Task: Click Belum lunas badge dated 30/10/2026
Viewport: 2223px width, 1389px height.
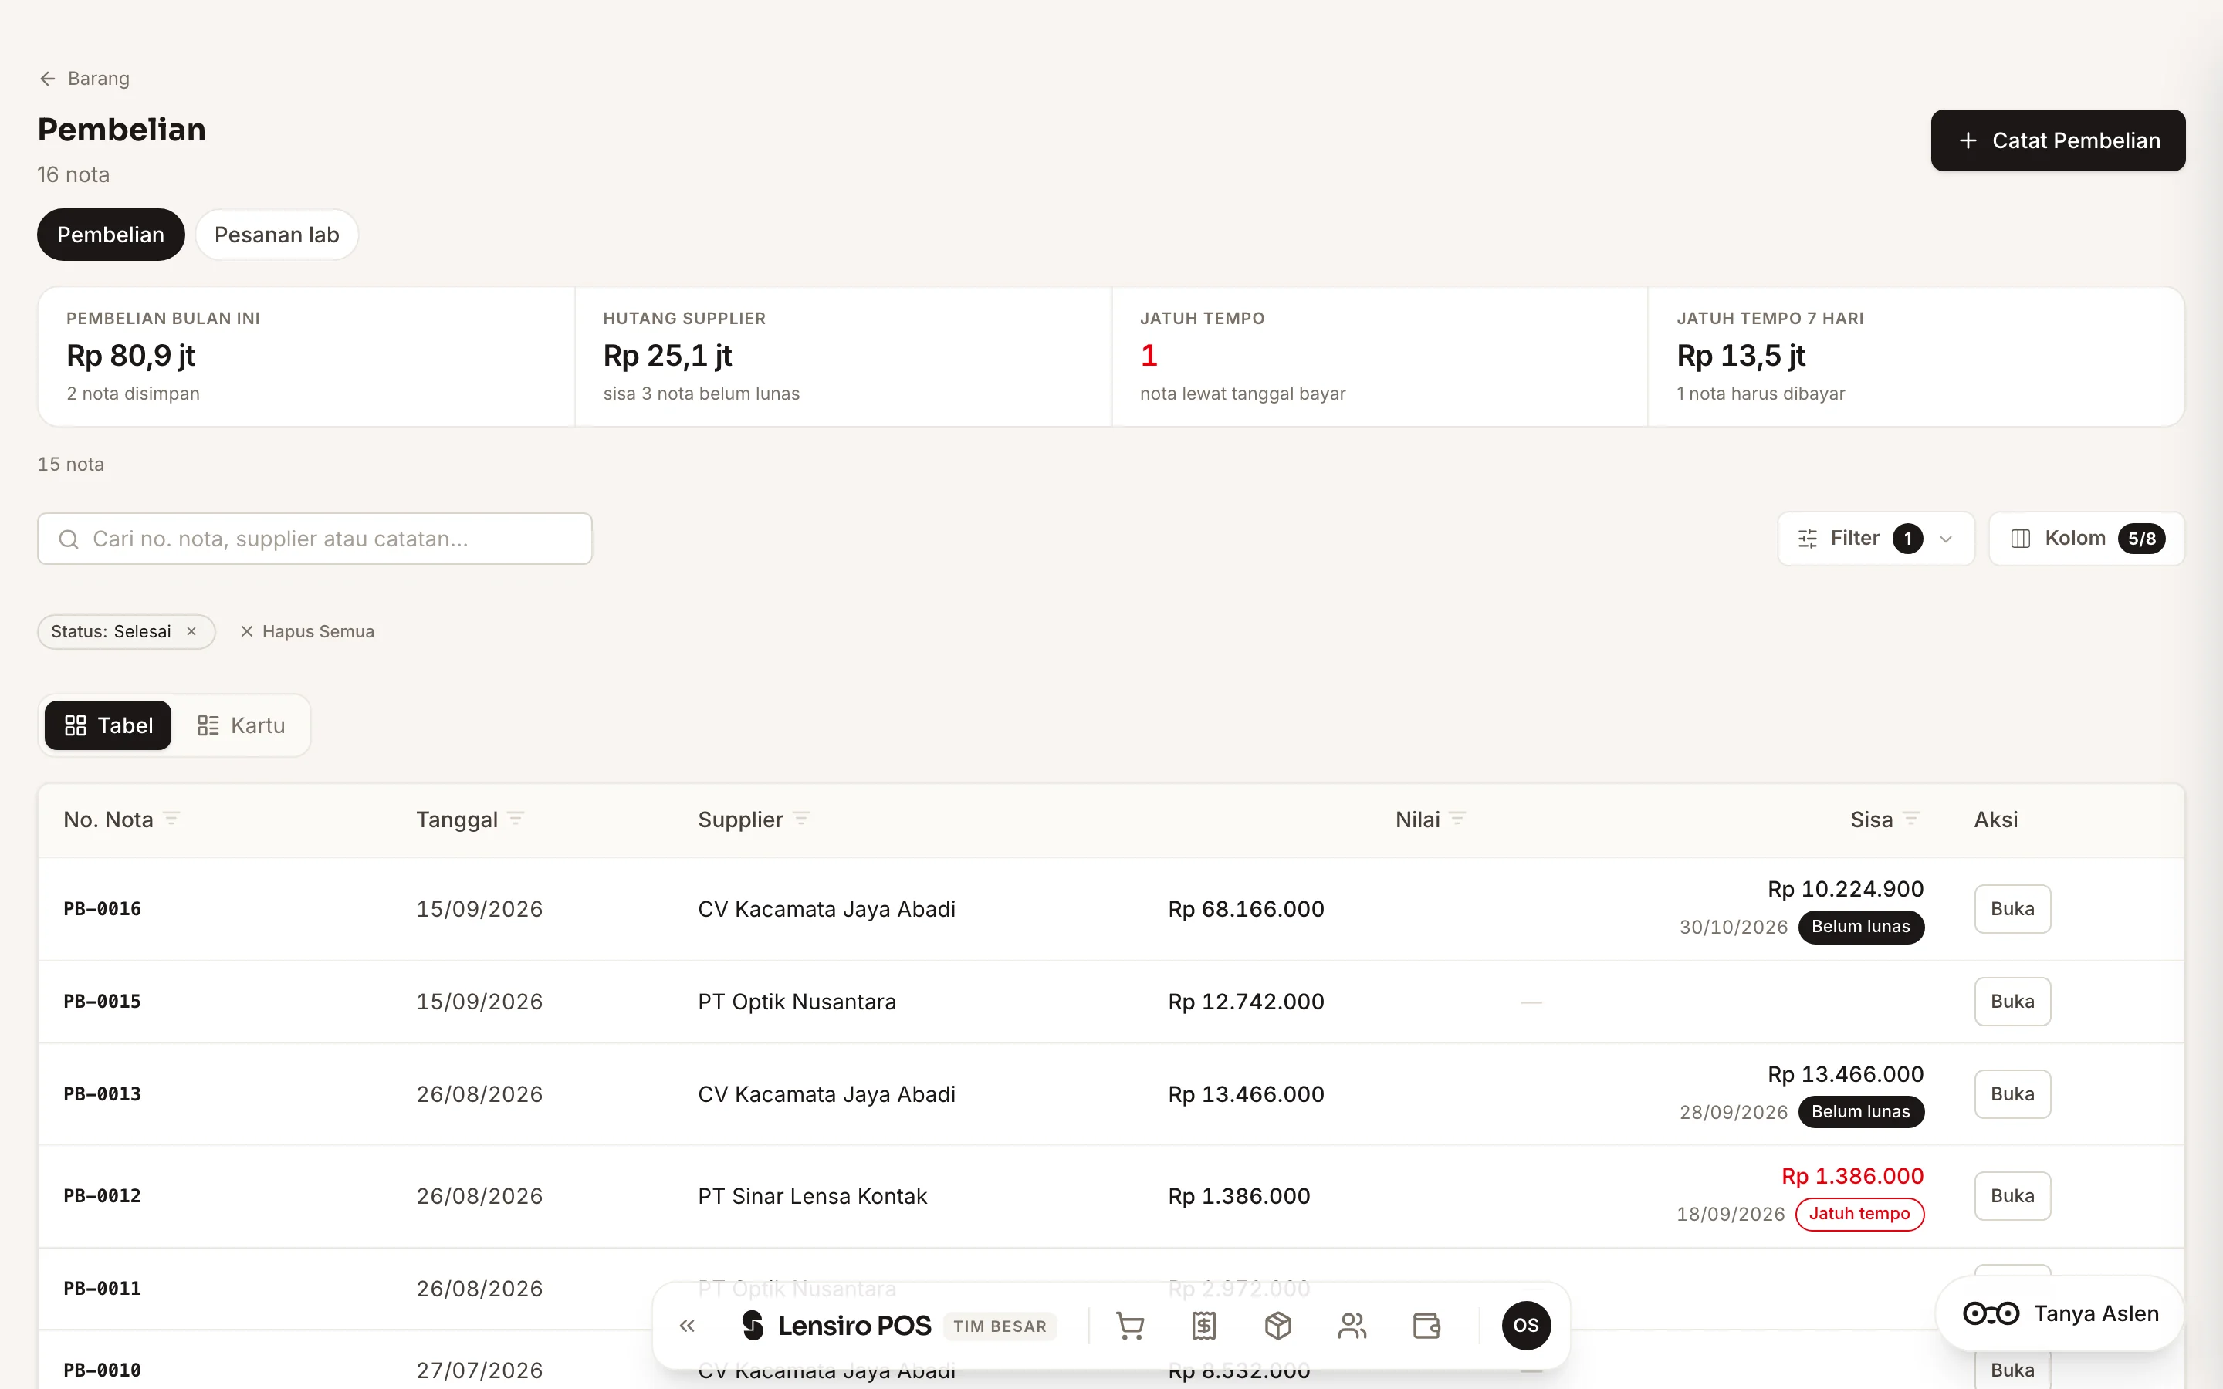Action: 1860,927
